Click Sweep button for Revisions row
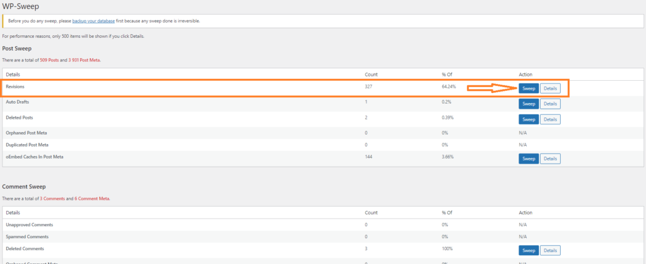The height and width of the screenshot is (264, 646). (529, 88)
